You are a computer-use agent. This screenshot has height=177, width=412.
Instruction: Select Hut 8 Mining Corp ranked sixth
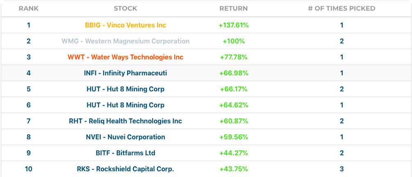click(x=125, y=105)
